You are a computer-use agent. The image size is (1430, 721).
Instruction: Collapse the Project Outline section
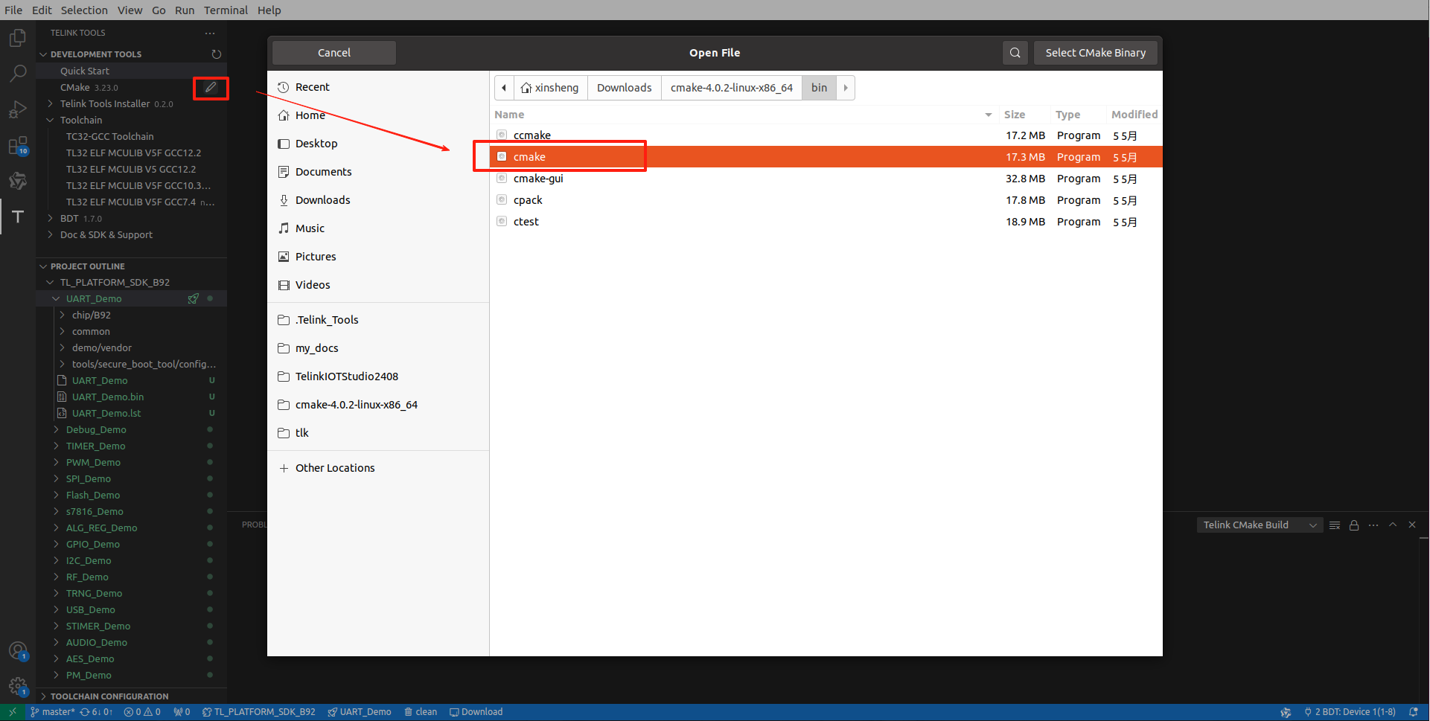[x=43, y=266]
